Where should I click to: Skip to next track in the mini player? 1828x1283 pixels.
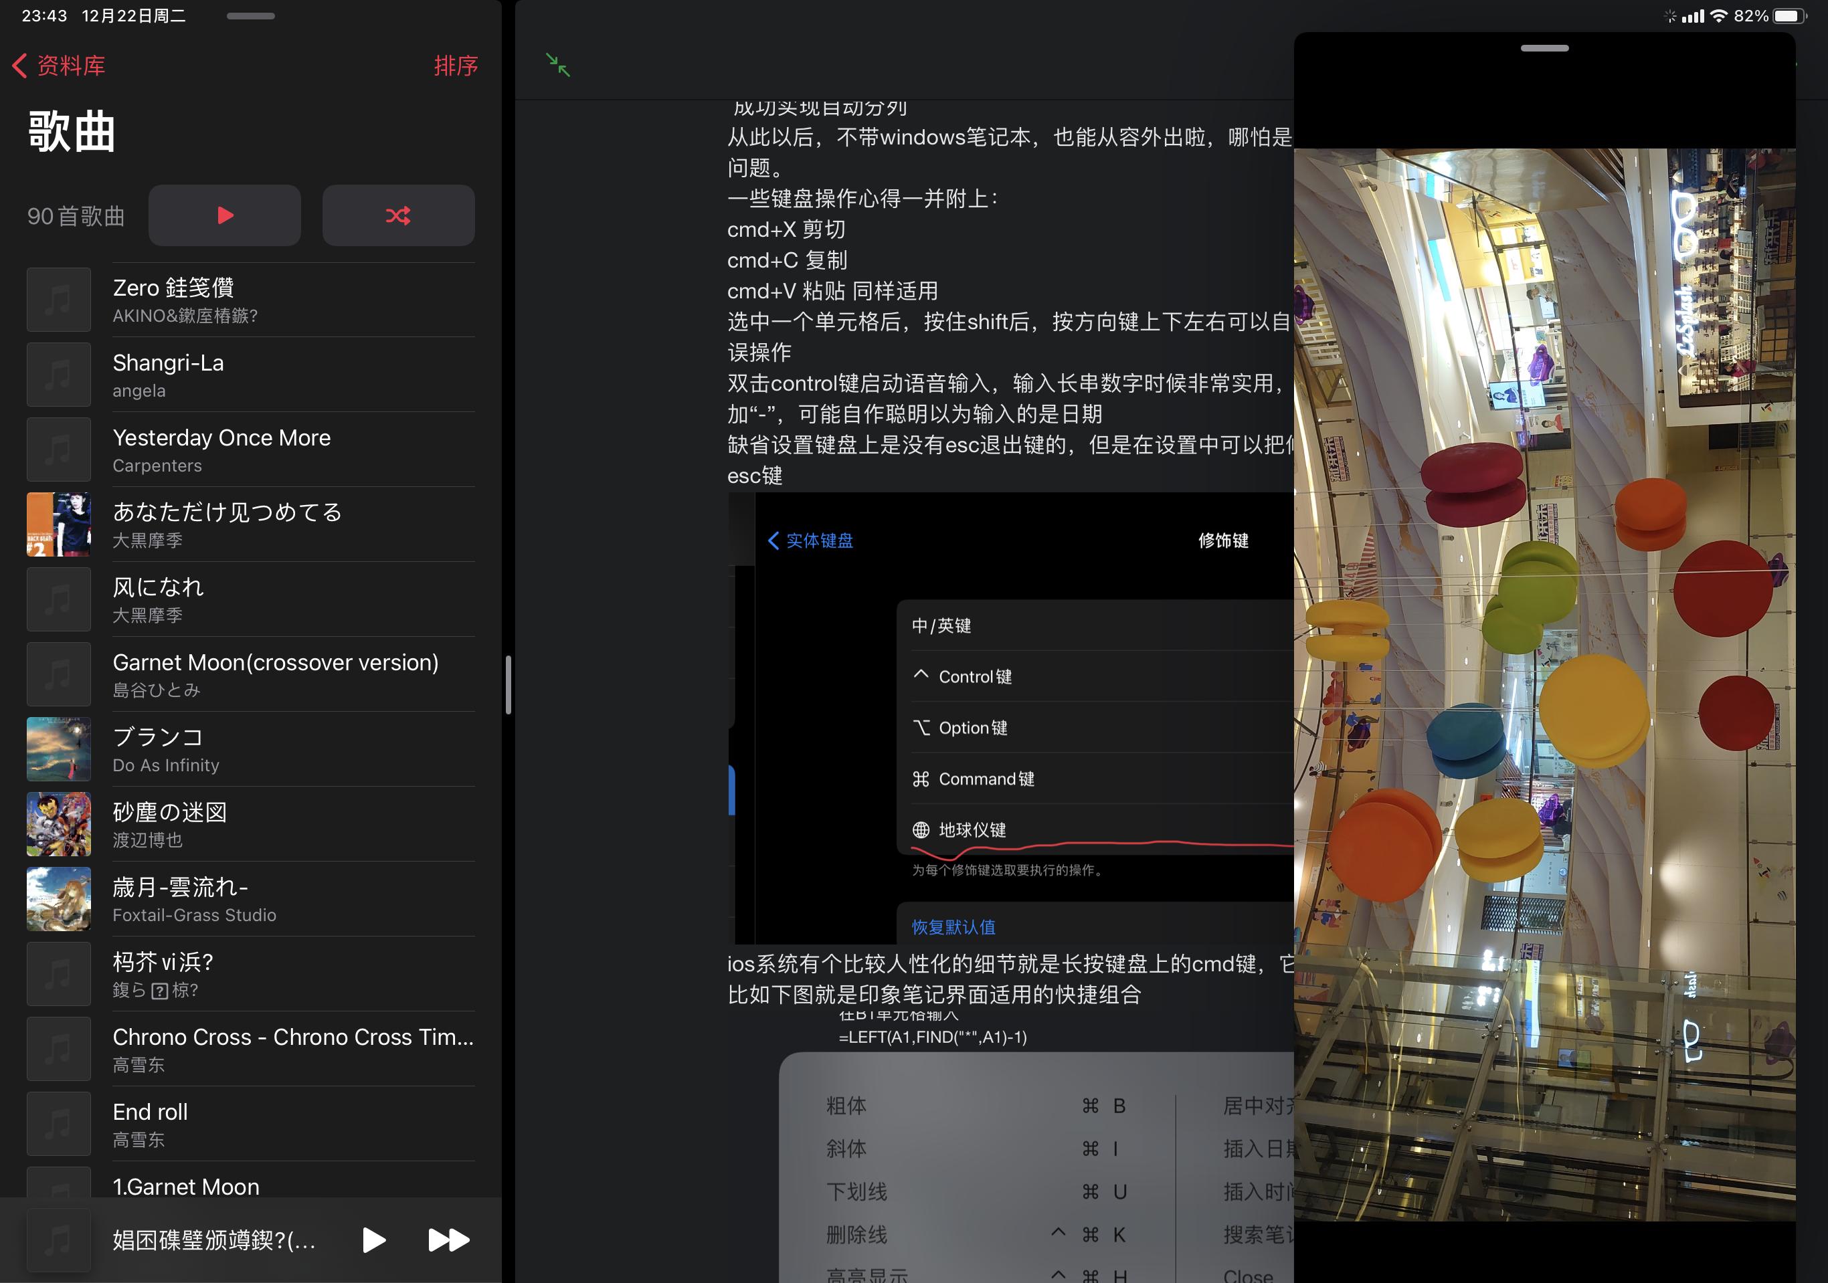point(448,1240)
